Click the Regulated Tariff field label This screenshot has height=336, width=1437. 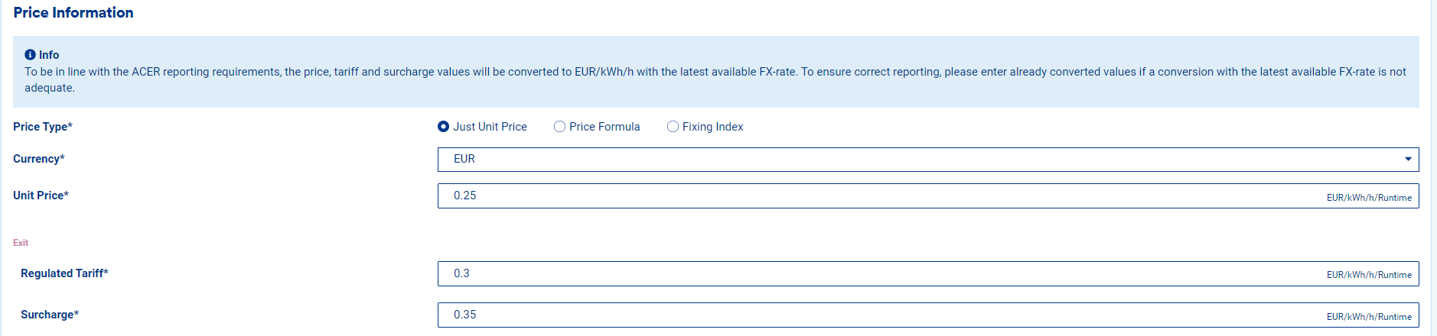point(65,273)
